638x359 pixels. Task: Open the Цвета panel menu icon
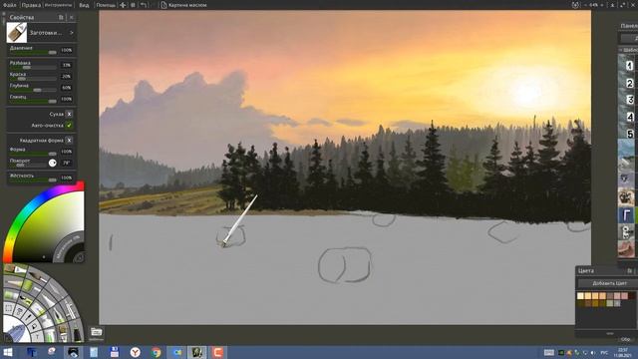tap(629, 270)
